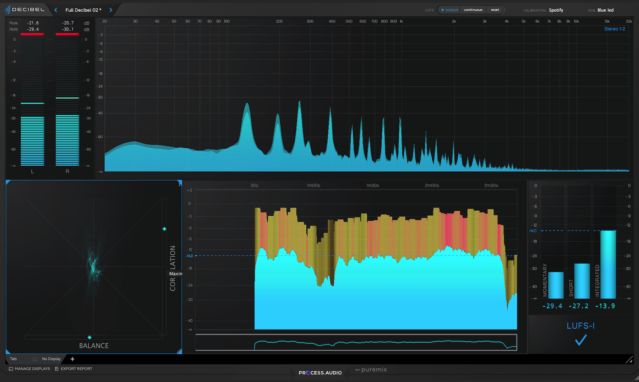Click the Decibel logo icon
Image resolution: width=639 pixels, height=382 pixels.
click(7, 10)
